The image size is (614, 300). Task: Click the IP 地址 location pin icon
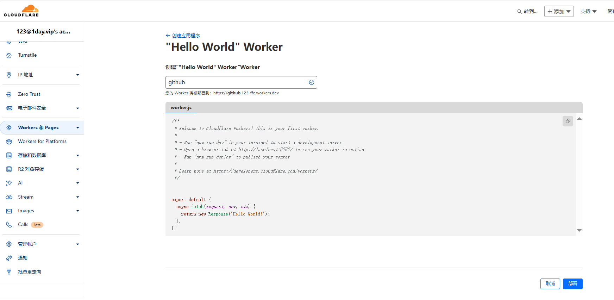coord(9,75)
